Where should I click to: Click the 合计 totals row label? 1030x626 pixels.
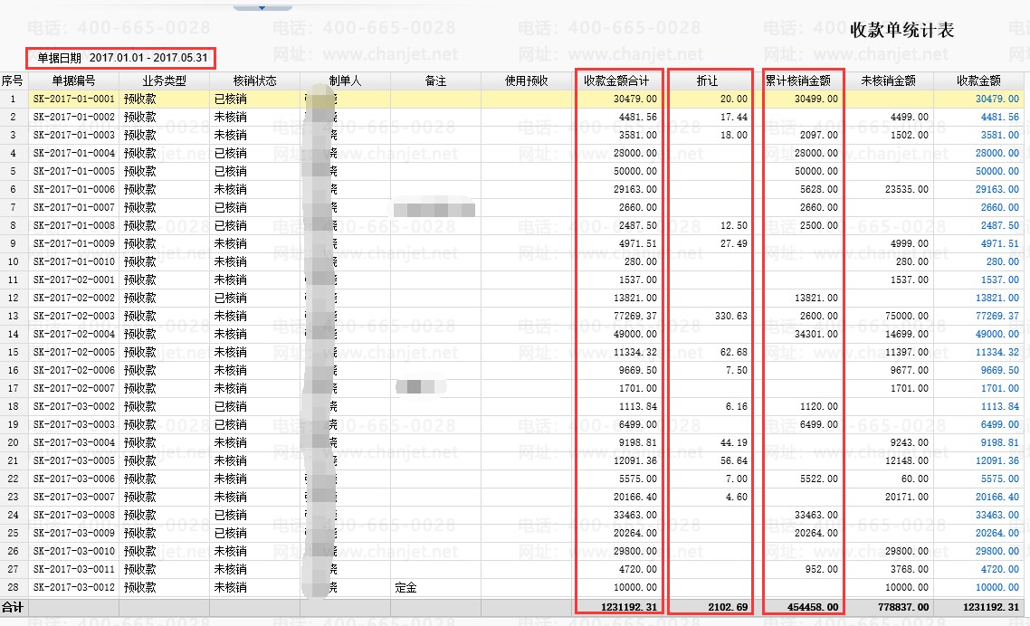click(13, 607)
